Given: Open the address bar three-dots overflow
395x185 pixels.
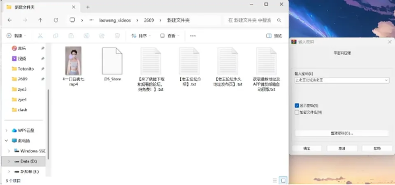Looking at the screenshot, I should (91, 20).
